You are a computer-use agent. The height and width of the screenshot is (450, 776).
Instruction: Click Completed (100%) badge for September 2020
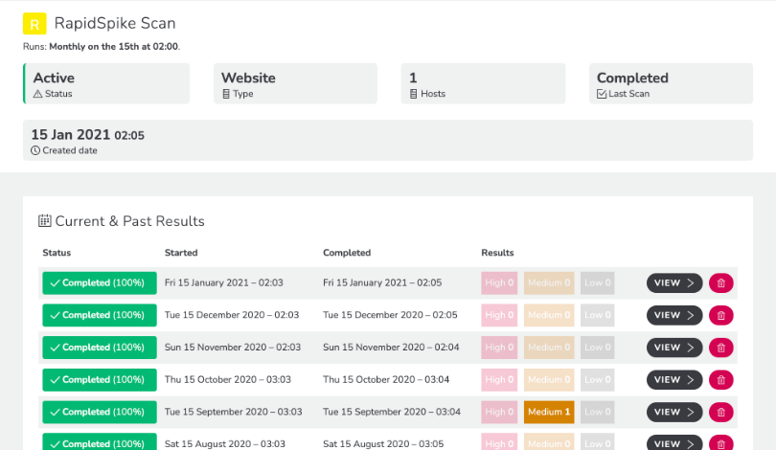coord(100,412)
